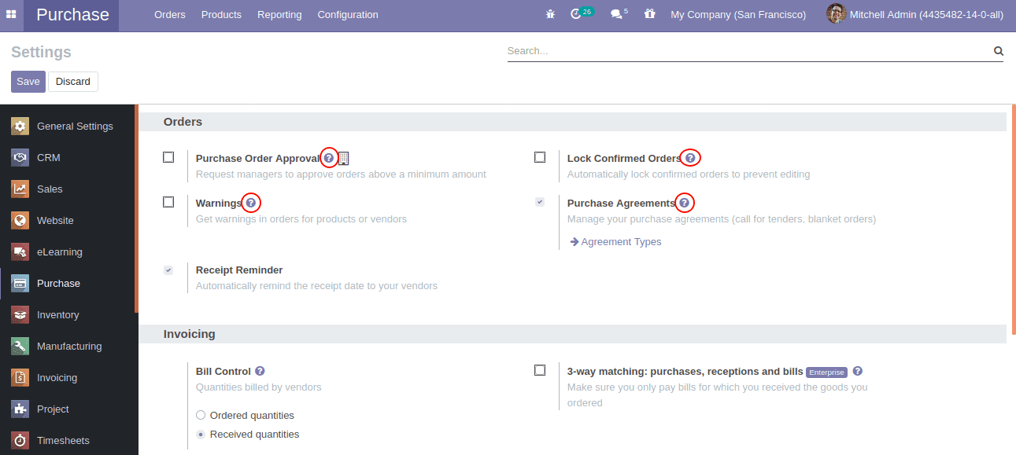
Task: Click the gift icon in top bar
Action: coord(649,14)
